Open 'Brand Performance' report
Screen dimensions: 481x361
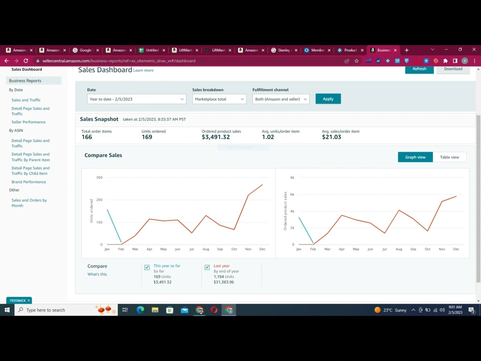tap(28, 182)
